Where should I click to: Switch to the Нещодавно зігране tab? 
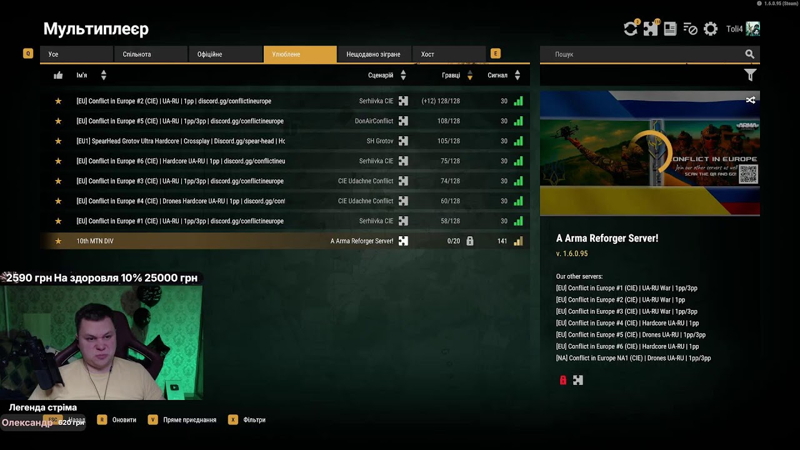click(x=374, y=54)
